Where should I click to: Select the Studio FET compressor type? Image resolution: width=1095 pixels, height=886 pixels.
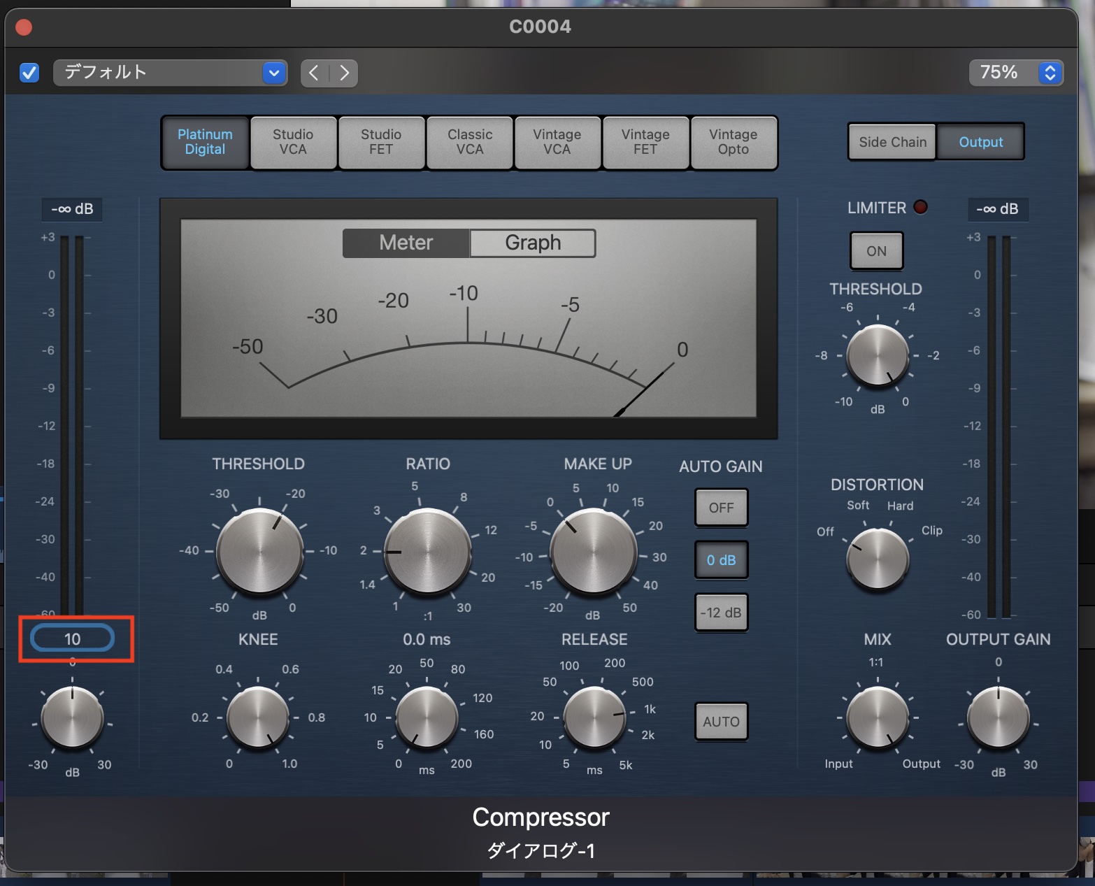tap(381, 142)
